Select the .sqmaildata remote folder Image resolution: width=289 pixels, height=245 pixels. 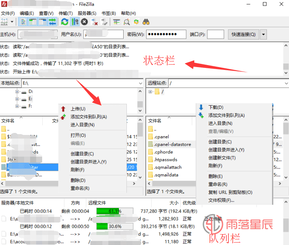(x=166, y=175)
